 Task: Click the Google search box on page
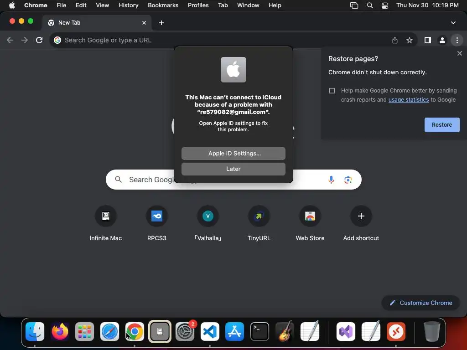(233, 180)
